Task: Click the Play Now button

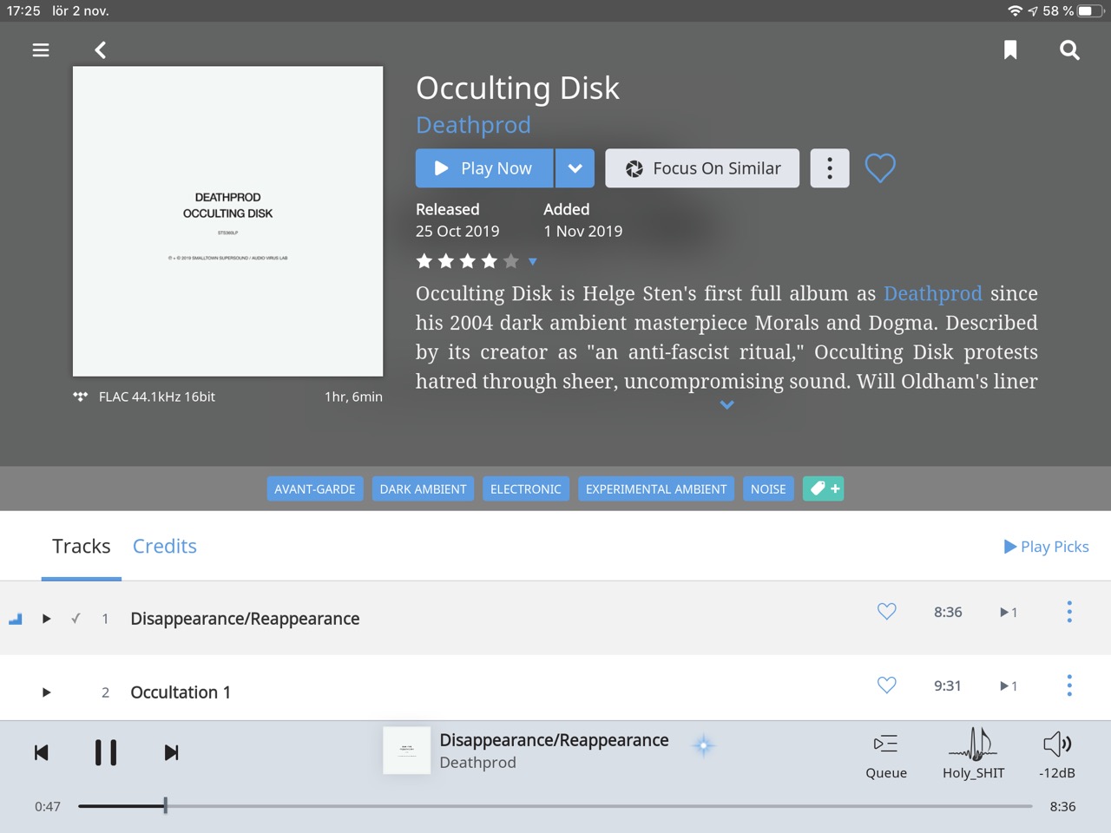Action: [484, 168]
